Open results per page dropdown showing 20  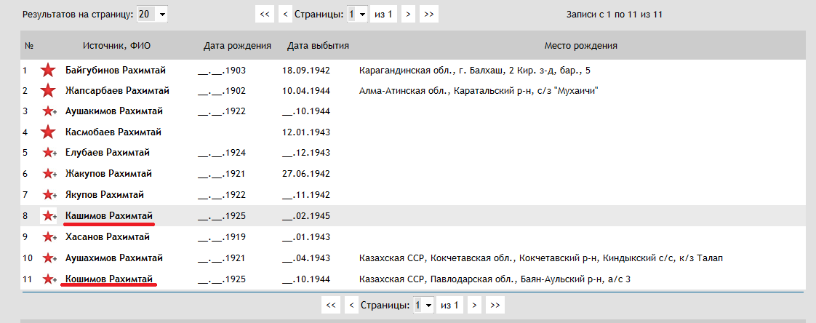click(153, 15)
